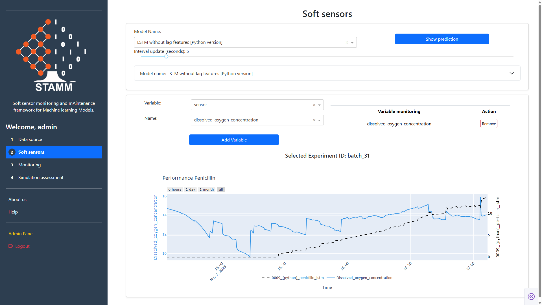Select the 6 hours range button
The width and height of the screenshot is (542, 305).
(x=174, y=189)
